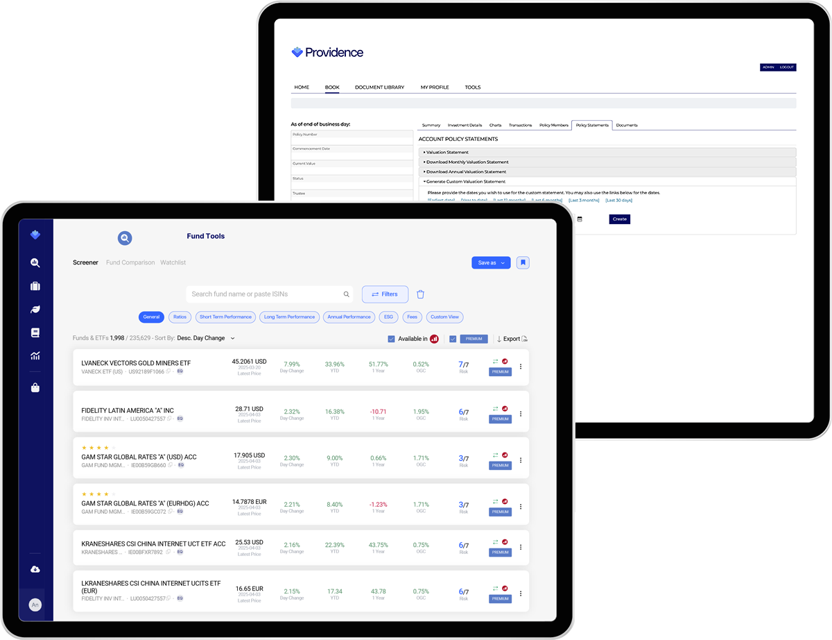The width and height of the screenshot is (832, 640).
Task: Open the 'An' user avatar
Action: click(x=35, y=605)
